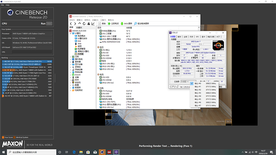Viewport: 276px width, 155px height.
Task: Select 核心 #3 in core list
Action: [x=204, y=93]
